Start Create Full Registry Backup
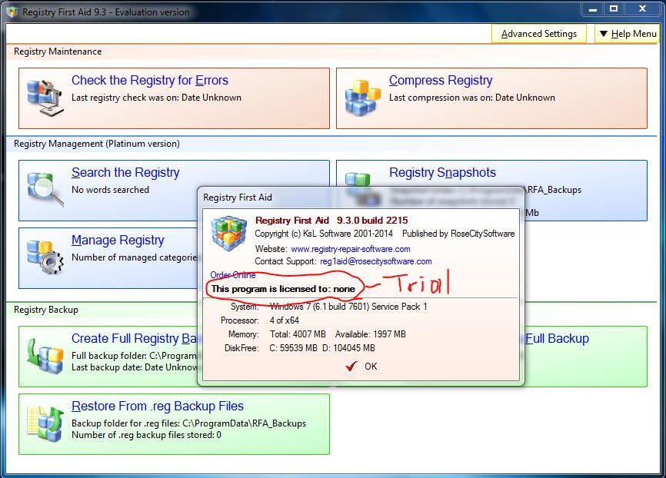The width and height of the screenshot is (666, 478). (x=134, y=338)
